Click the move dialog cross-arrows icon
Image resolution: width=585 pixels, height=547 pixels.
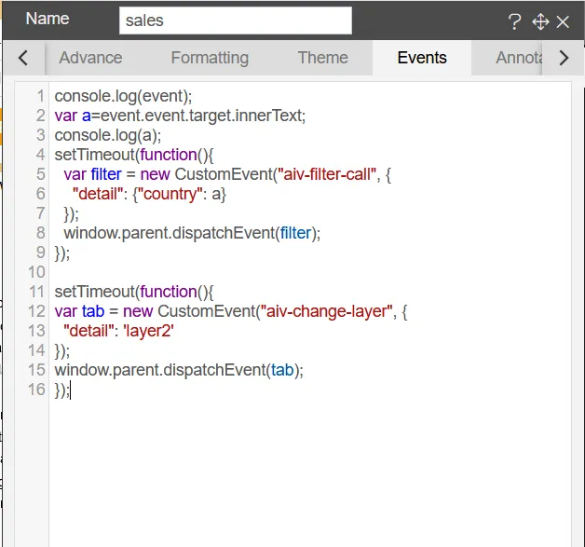540,21
